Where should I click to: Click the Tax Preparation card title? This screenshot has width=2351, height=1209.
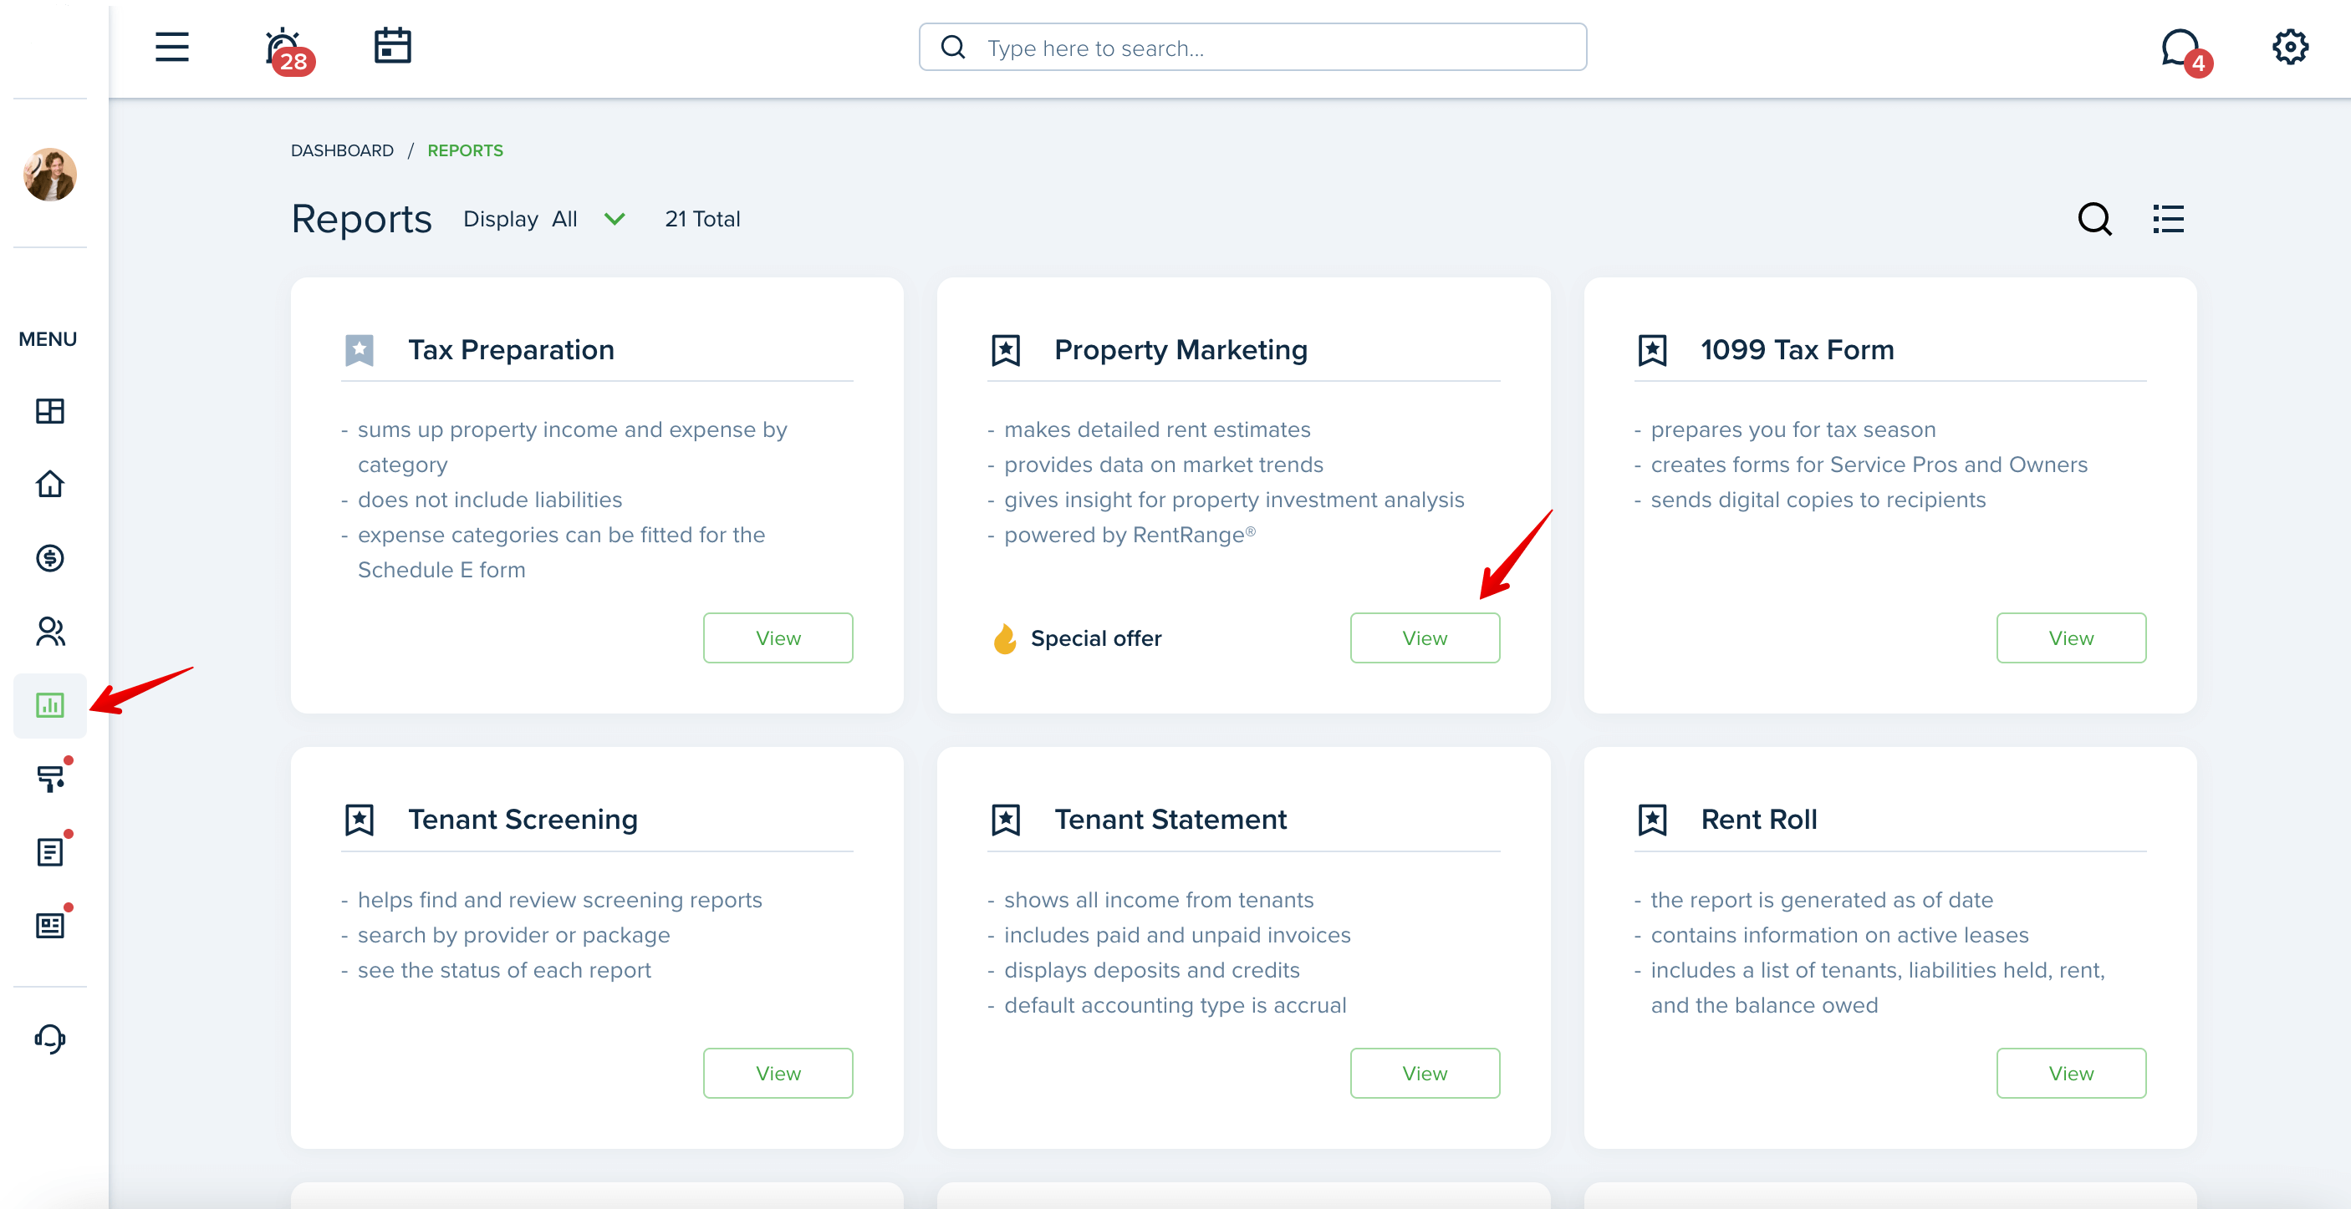511,350
